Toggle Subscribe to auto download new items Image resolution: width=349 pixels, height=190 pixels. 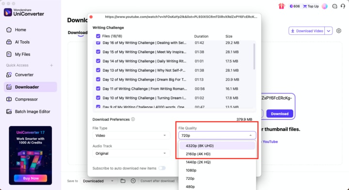[162, 168]
